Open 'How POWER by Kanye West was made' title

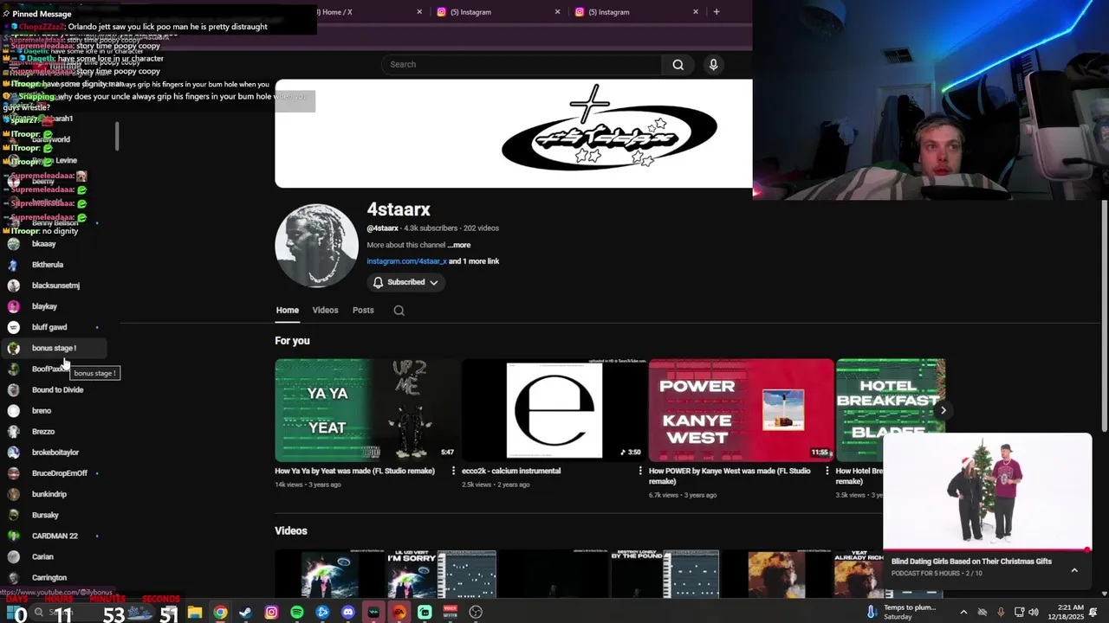click(730, 476)
